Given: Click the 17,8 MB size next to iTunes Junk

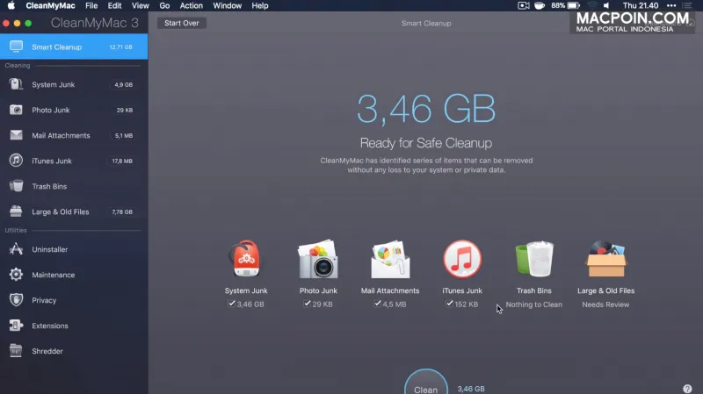Looking at the screenshot, I should [x=122, y=161].
